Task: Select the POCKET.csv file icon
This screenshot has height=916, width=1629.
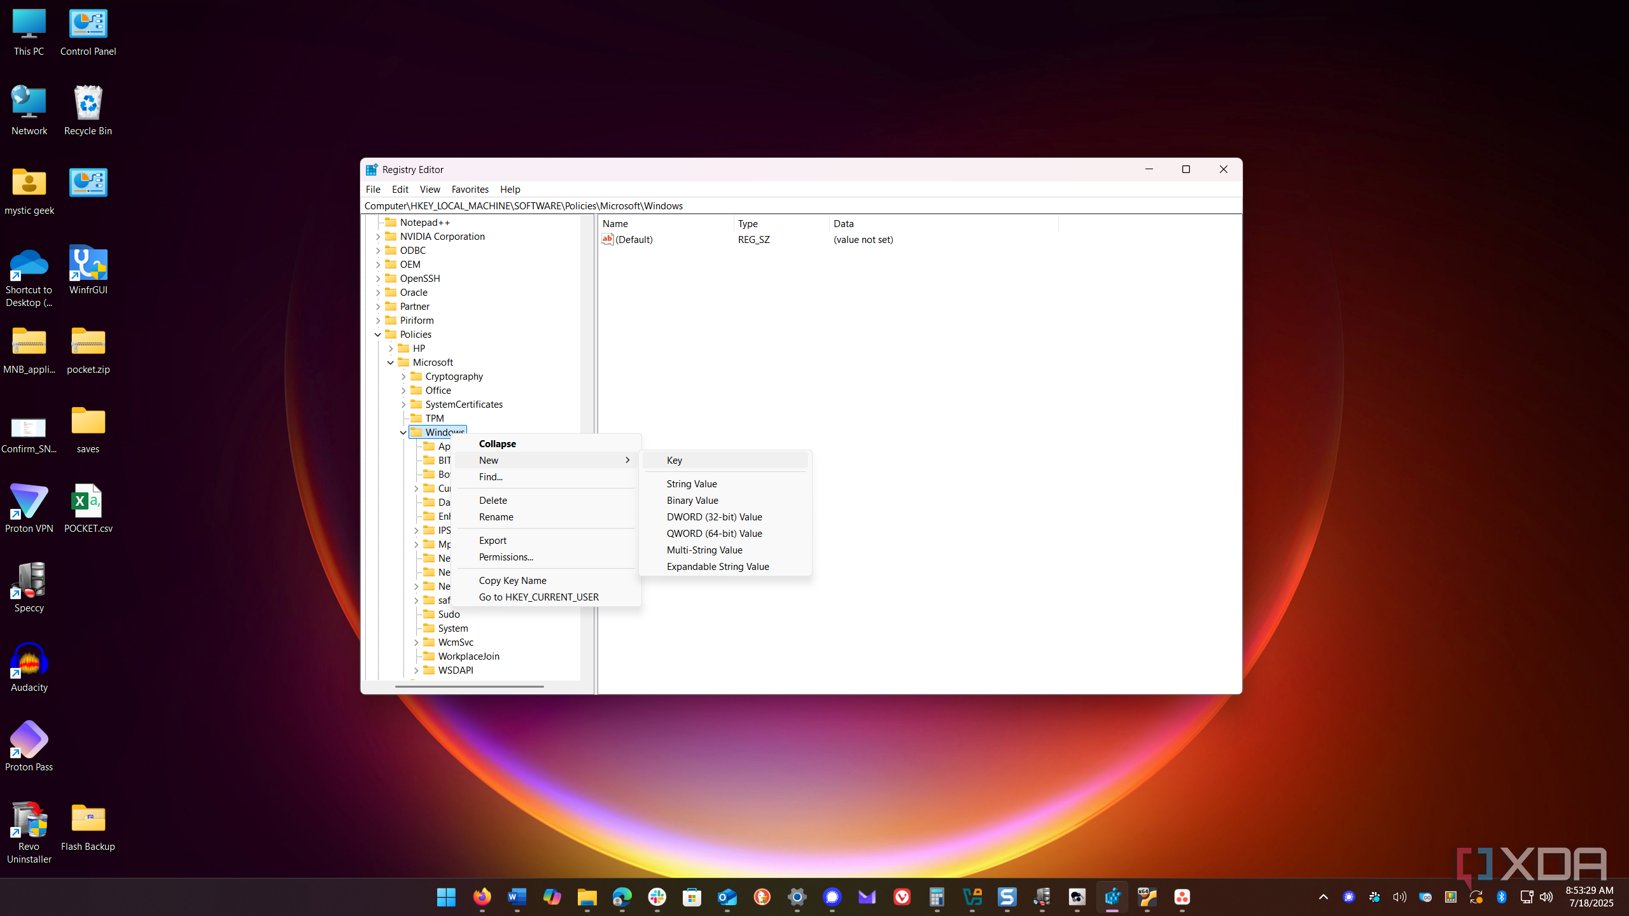Action: 88,508
